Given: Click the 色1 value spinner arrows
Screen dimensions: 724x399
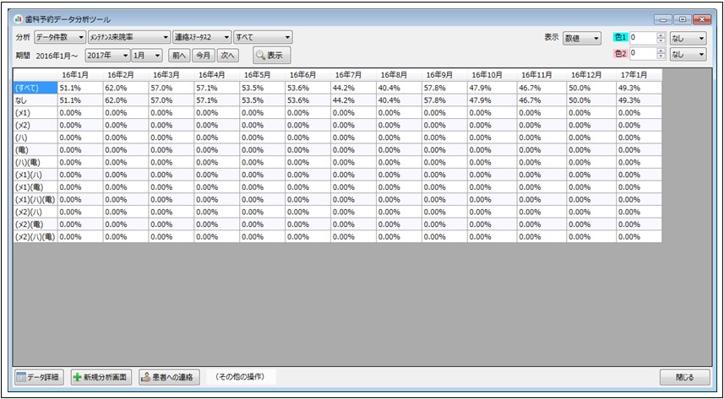Looking at the screenshot, I should (661, 38).
